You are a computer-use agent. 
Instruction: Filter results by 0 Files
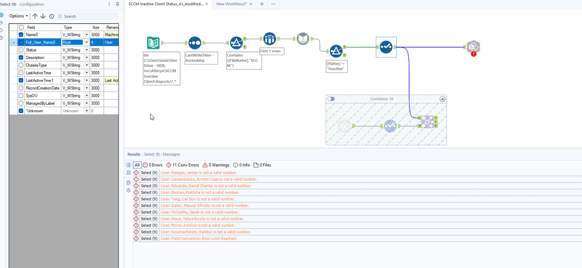click(262, 165)
